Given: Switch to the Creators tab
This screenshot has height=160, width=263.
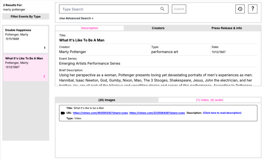Looking at the screenshot, I should tap(158, 28).
